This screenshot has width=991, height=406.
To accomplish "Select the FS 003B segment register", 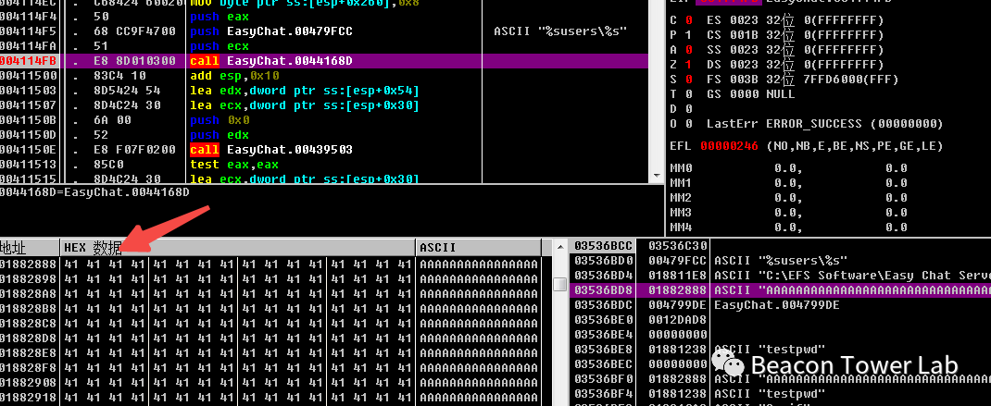I will (802, 80).
